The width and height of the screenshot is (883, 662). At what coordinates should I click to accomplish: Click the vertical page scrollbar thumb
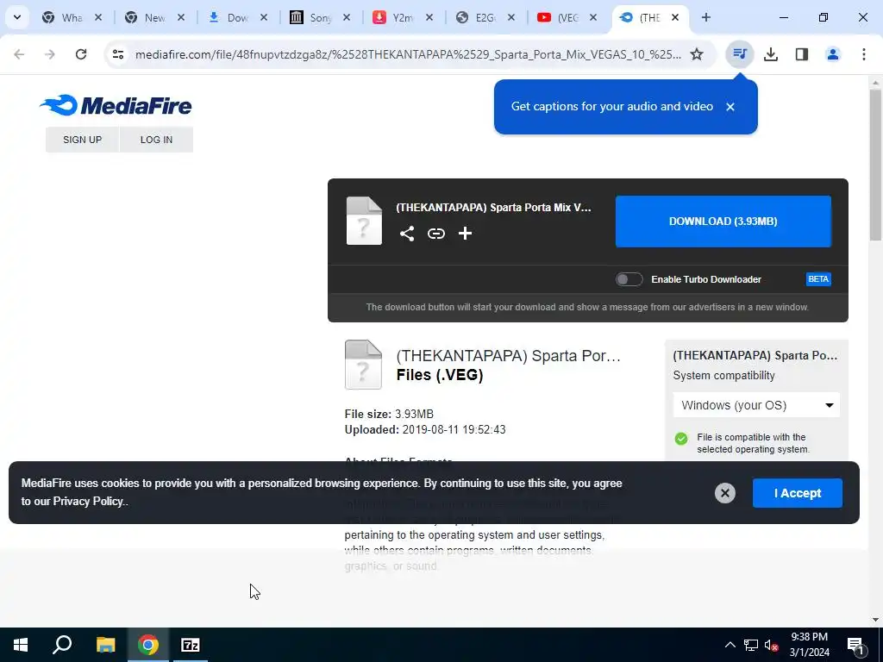click(x=875, y=165)
